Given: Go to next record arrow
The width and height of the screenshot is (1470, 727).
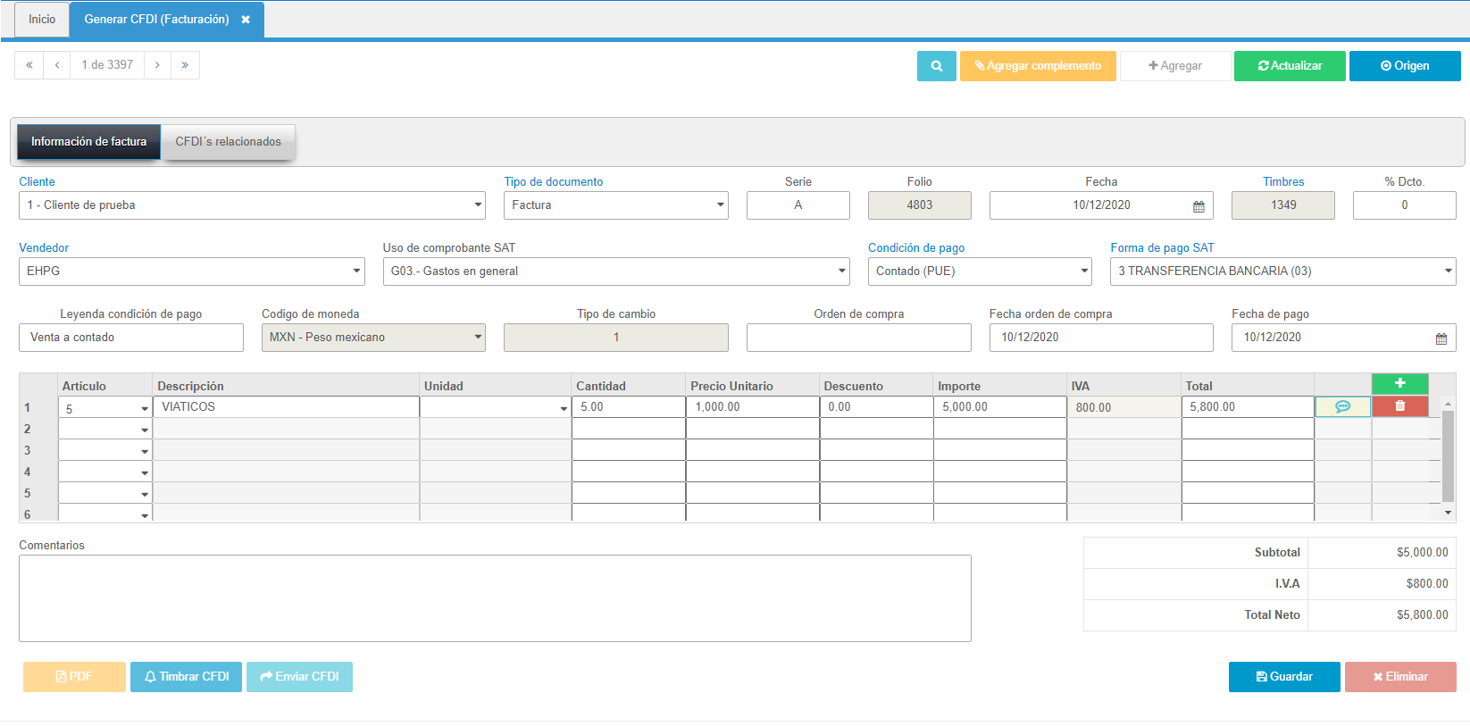Looking at the screenshot, I should pyautogui.click(x=157, y=65).
